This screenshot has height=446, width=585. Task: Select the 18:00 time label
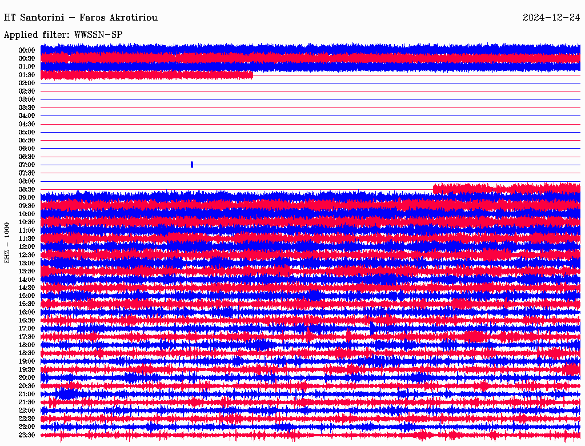(x=27, y=345)
